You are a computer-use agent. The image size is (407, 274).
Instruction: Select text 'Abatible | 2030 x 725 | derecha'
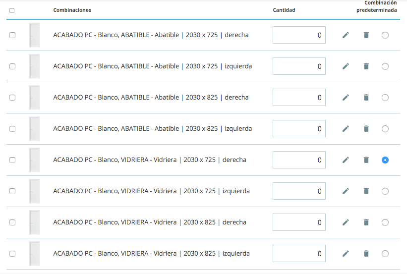[201, 35]
